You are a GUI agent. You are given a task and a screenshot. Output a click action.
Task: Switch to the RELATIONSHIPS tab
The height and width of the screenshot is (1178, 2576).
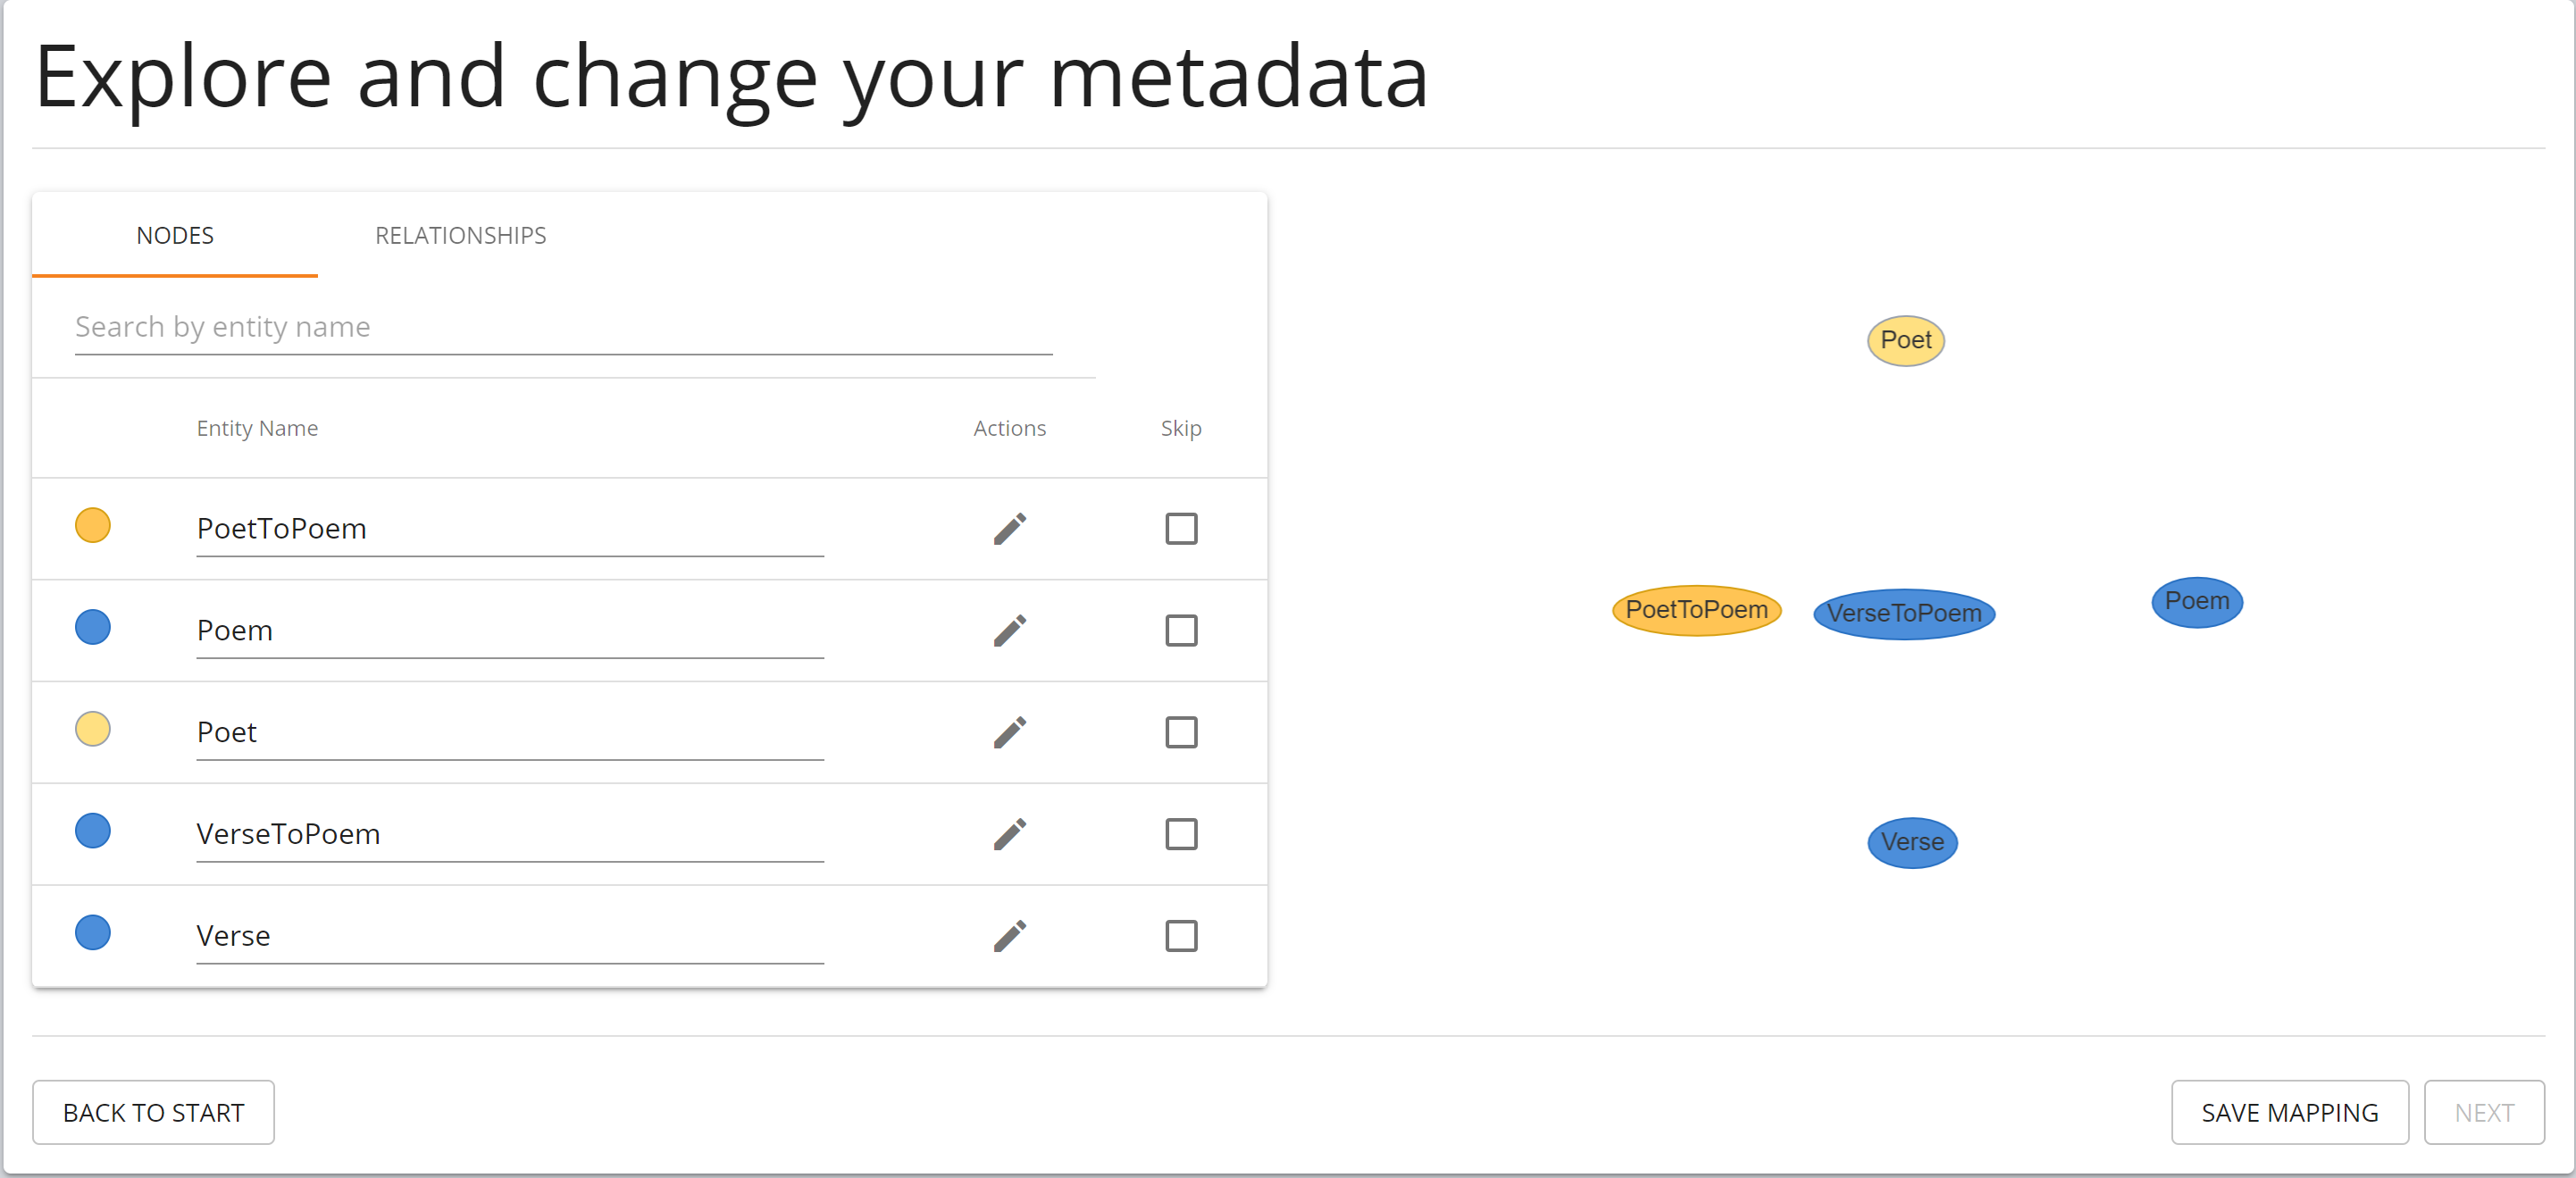pyautogui.click(x=460, y=236)
